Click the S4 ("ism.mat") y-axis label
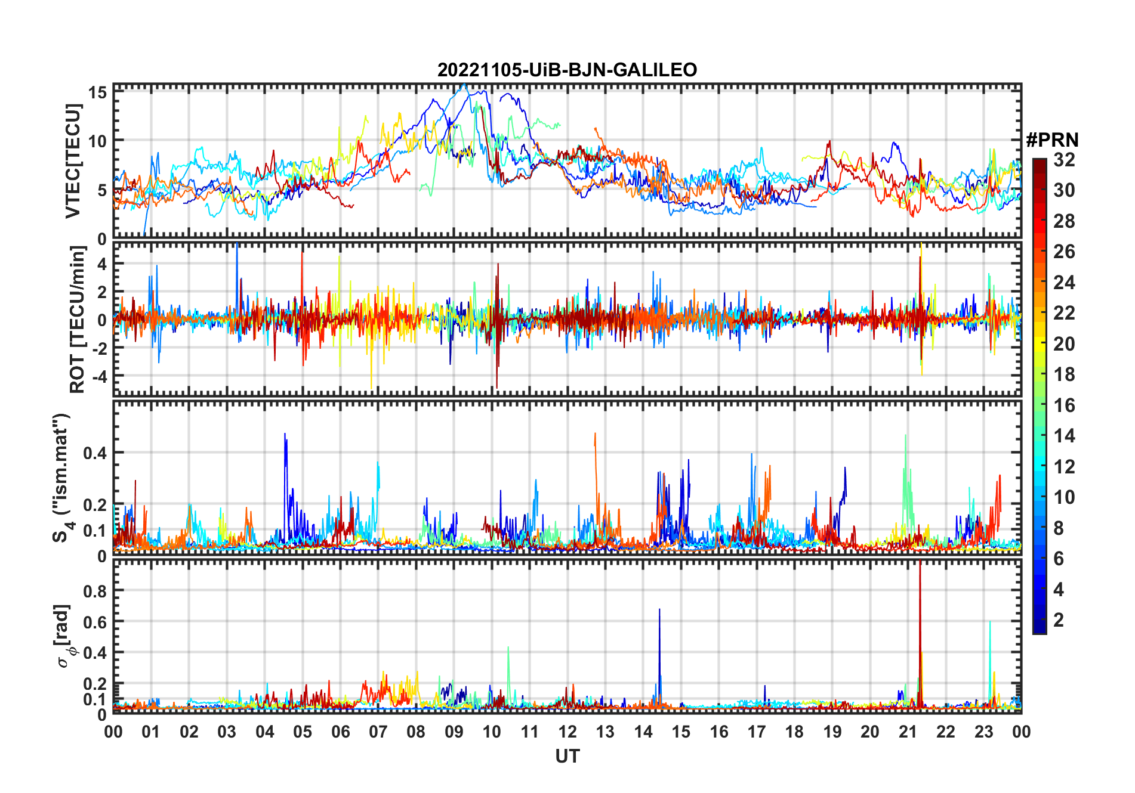Image resolution: width=1135 pixels, height=793 pixels. click(x=62, y=478)
